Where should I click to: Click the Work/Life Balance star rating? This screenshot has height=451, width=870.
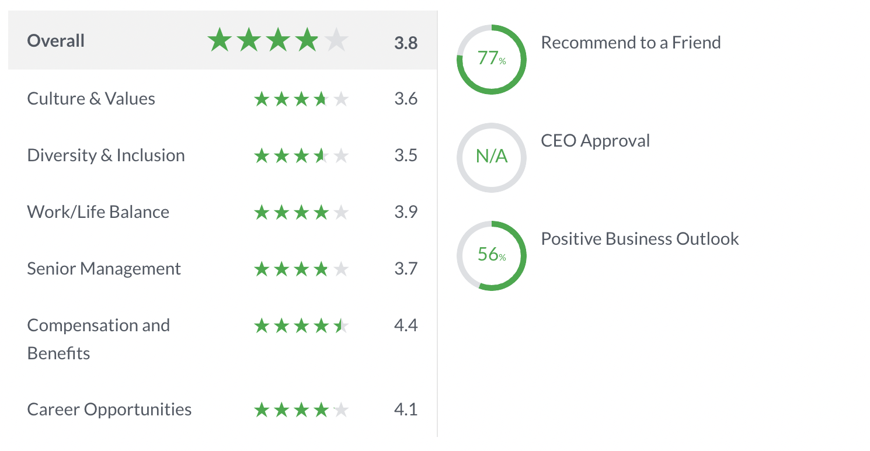(x=301, y=213)
